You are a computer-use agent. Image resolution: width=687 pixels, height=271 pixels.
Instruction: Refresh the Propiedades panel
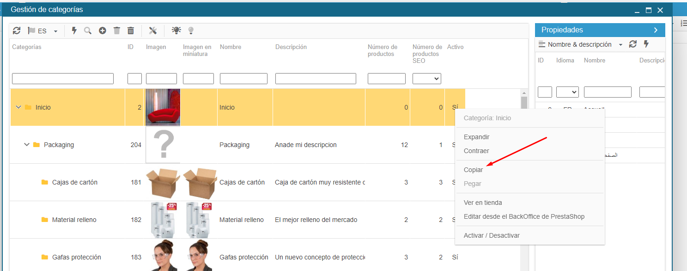pyautogui.click(x=633, y=44)
